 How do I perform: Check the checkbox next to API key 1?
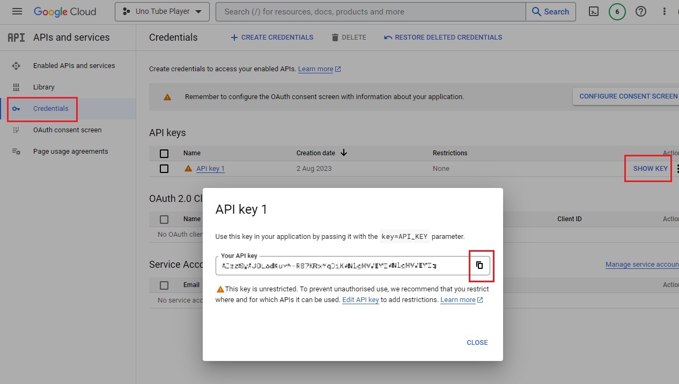pyautogui.click(x=164, y=168)
